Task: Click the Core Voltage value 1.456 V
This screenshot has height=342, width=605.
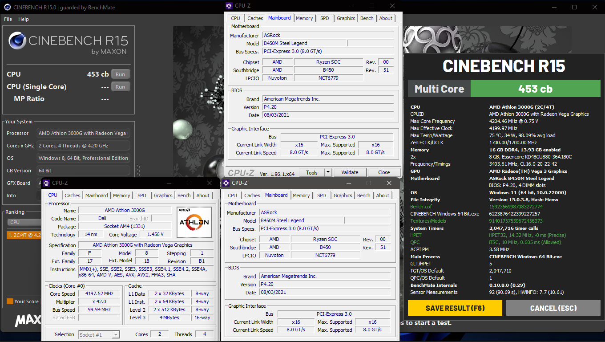Action: [155, 235]
